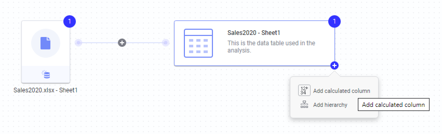Click the blue plus button on table card corner

[334, 66]
